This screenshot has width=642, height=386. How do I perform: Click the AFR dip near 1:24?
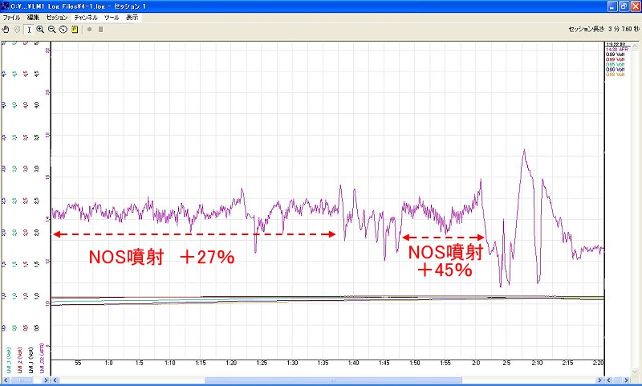coord(255,250)
